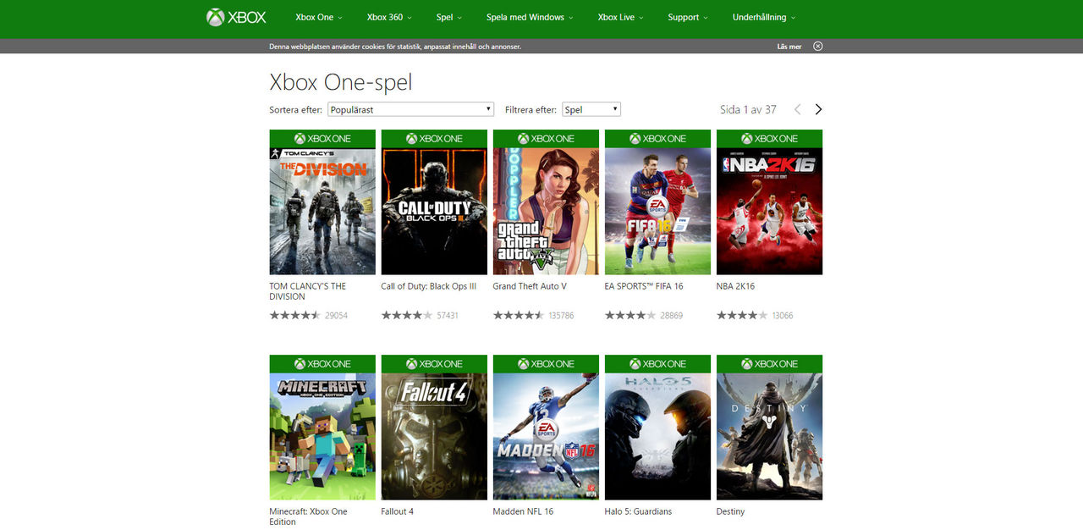Open The Division game cover
Image resolution: width=1083 pixels, height=530 pixels.
point(322,211)
